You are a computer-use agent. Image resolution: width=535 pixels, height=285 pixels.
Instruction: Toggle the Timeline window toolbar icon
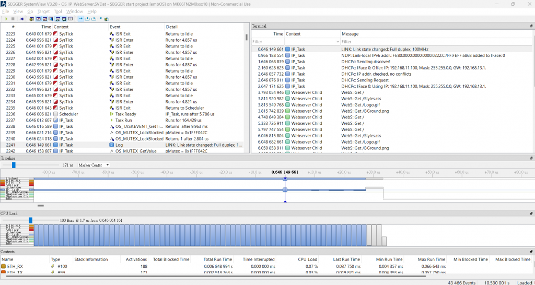point(38,19)
